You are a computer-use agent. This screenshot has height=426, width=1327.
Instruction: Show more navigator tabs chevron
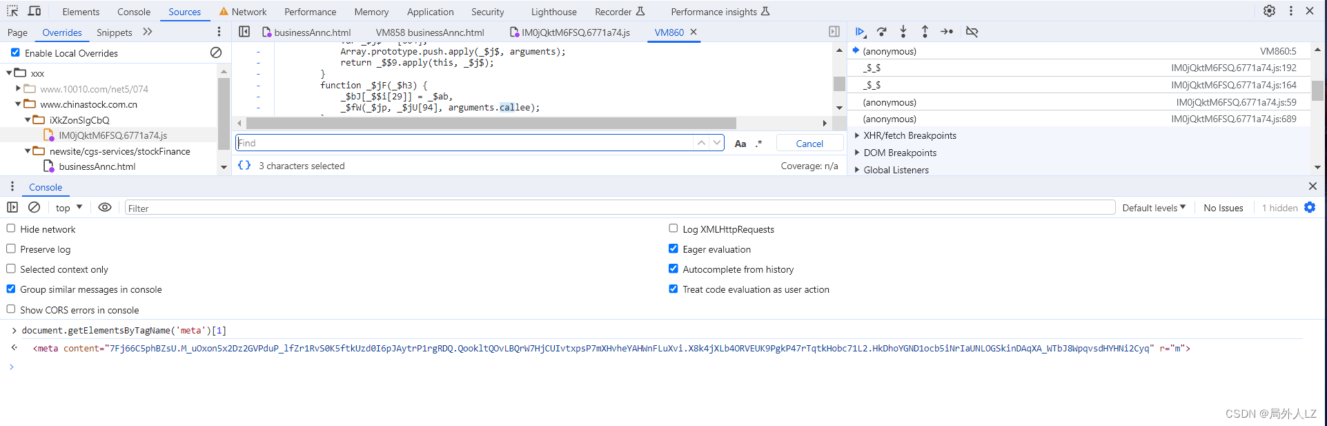(147, 32)
